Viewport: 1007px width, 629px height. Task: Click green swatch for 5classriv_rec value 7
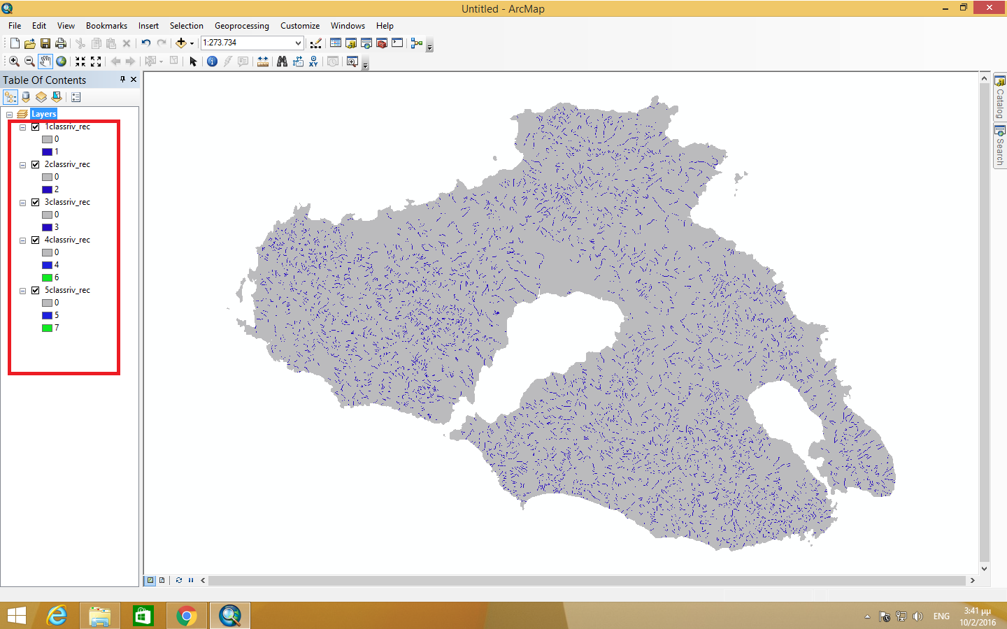47,328
